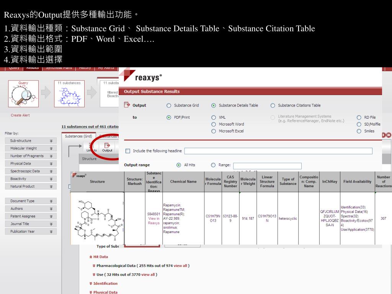This screenshot has width=392, height=294.
Task: Expand the Journal Title filter
Action: [31, 224]
